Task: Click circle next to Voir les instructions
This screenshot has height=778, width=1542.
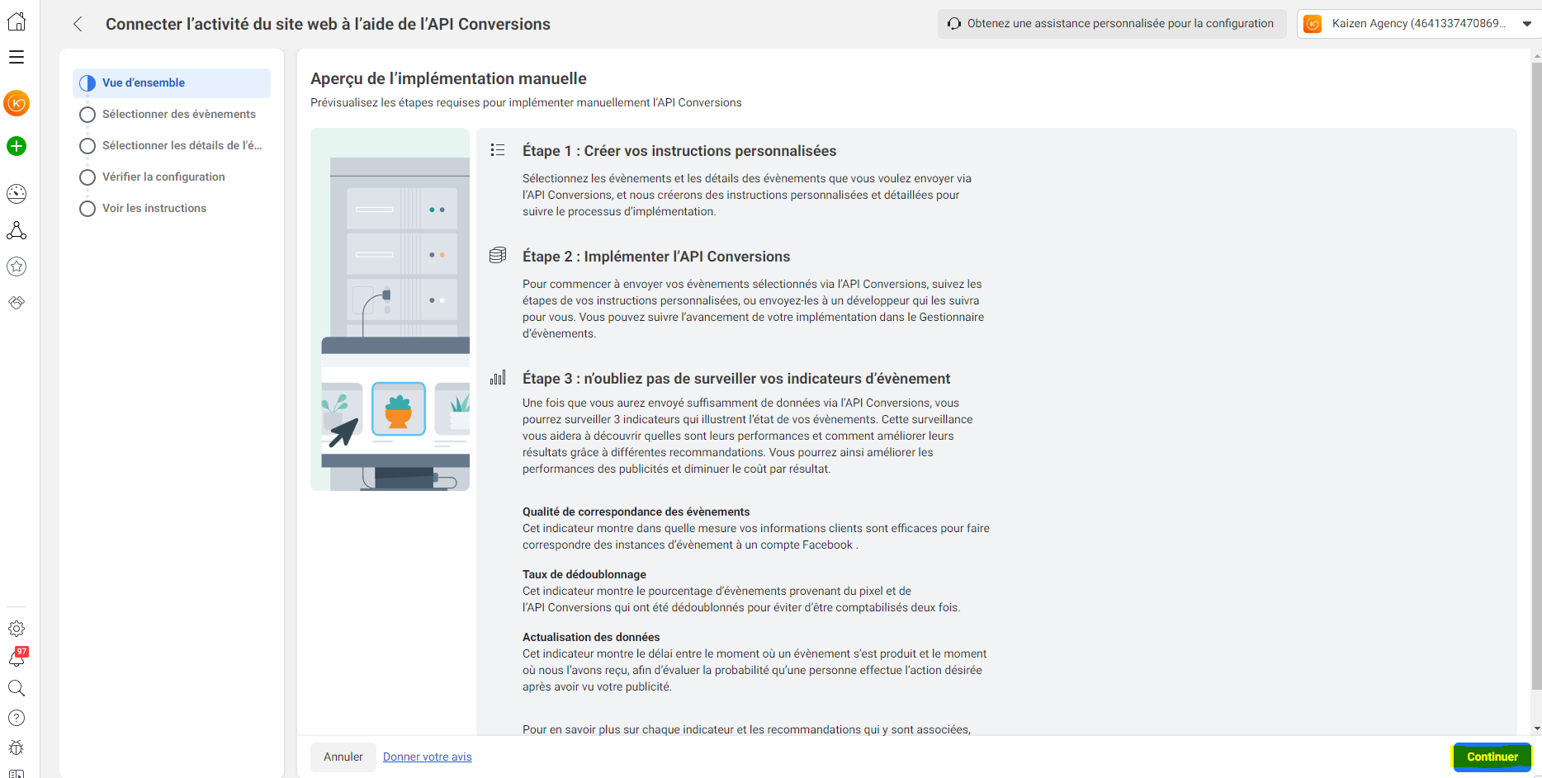Action: [x=88, y=209]
